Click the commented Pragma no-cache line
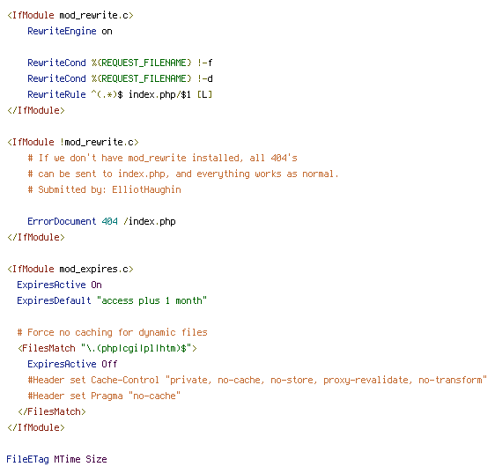The width and height of the screenshot is (495, 474). (104, 396)
